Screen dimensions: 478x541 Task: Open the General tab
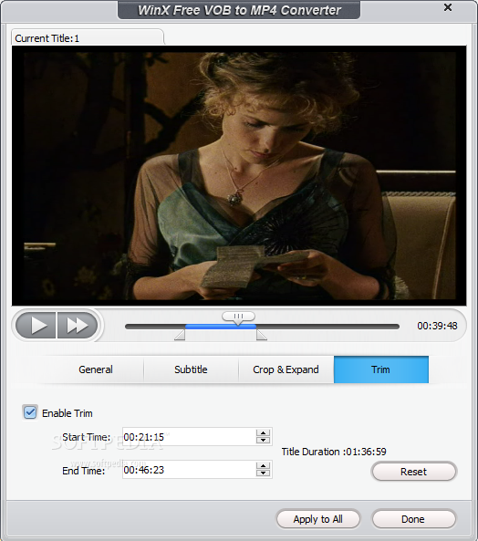pyautogui.click(x=96, y=369)
